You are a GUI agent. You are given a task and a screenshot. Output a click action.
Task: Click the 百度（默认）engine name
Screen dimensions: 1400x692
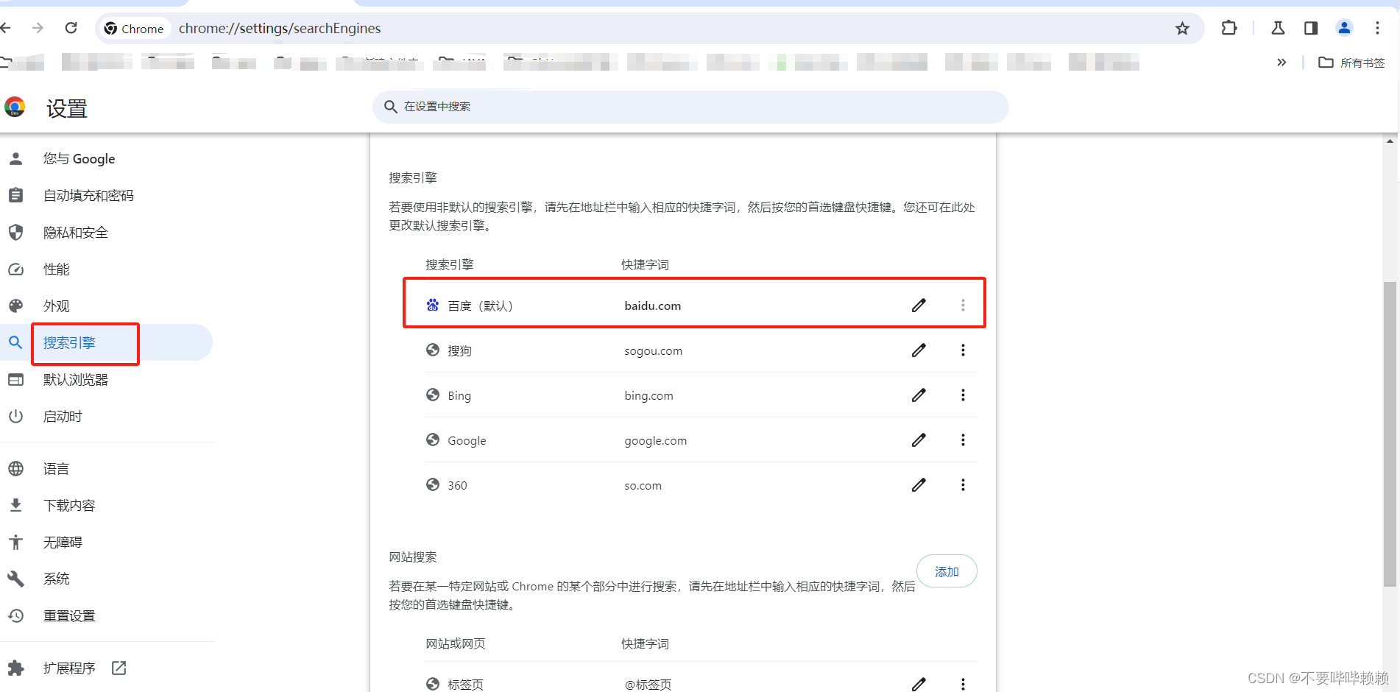pyautogui.click(x=480, y=306)
